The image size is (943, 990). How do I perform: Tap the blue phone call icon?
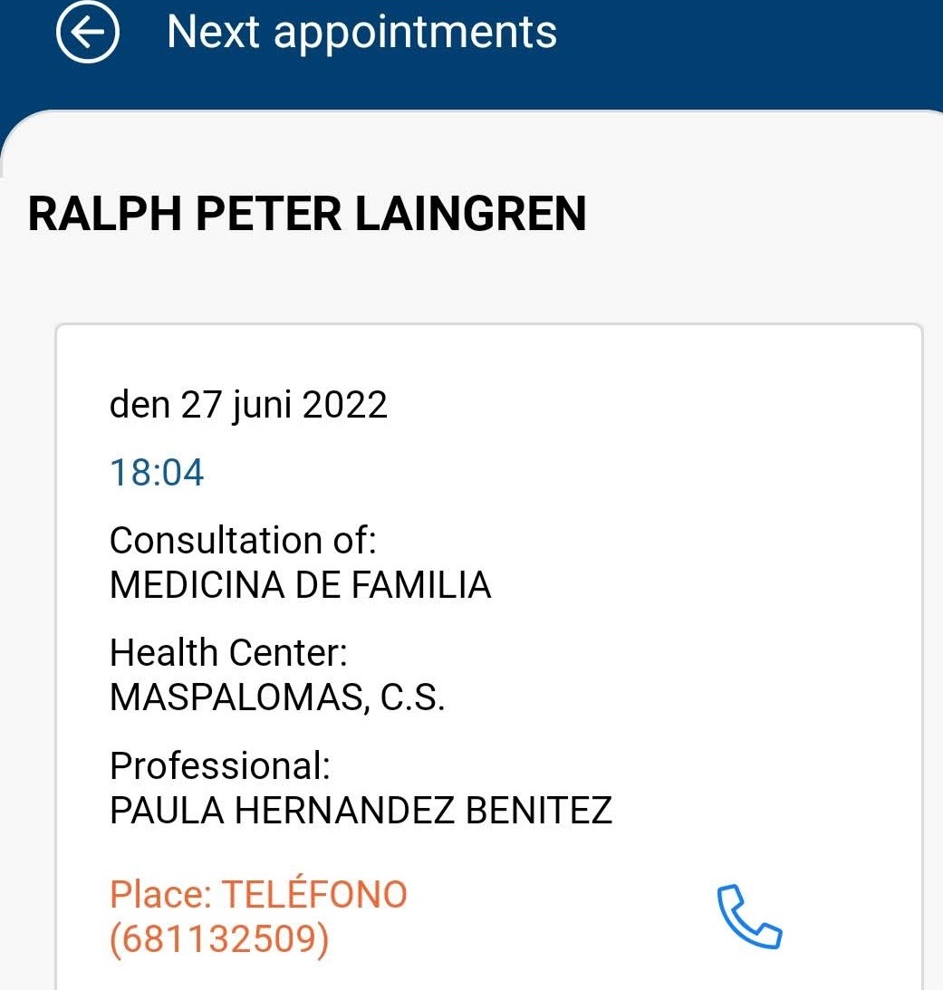[x=749, y=918]
